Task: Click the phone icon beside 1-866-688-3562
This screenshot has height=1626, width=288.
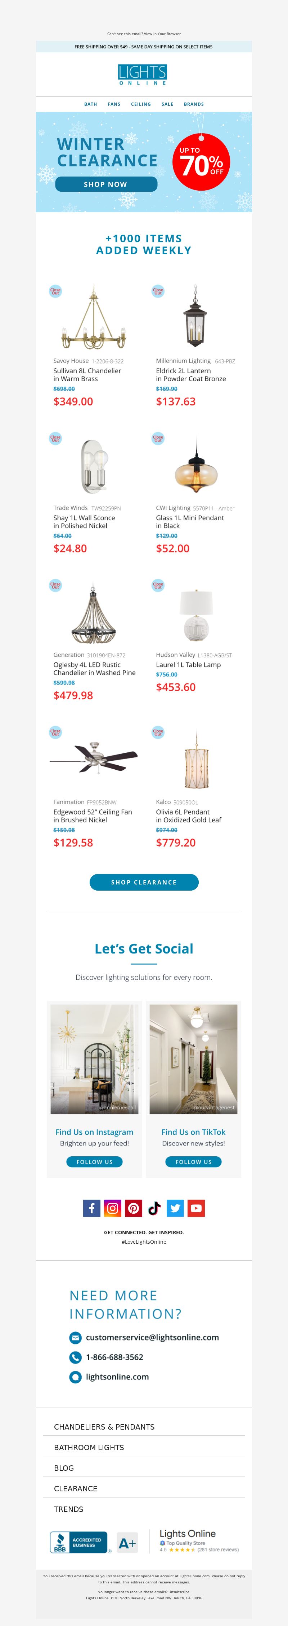Action: coord(76,1357)
